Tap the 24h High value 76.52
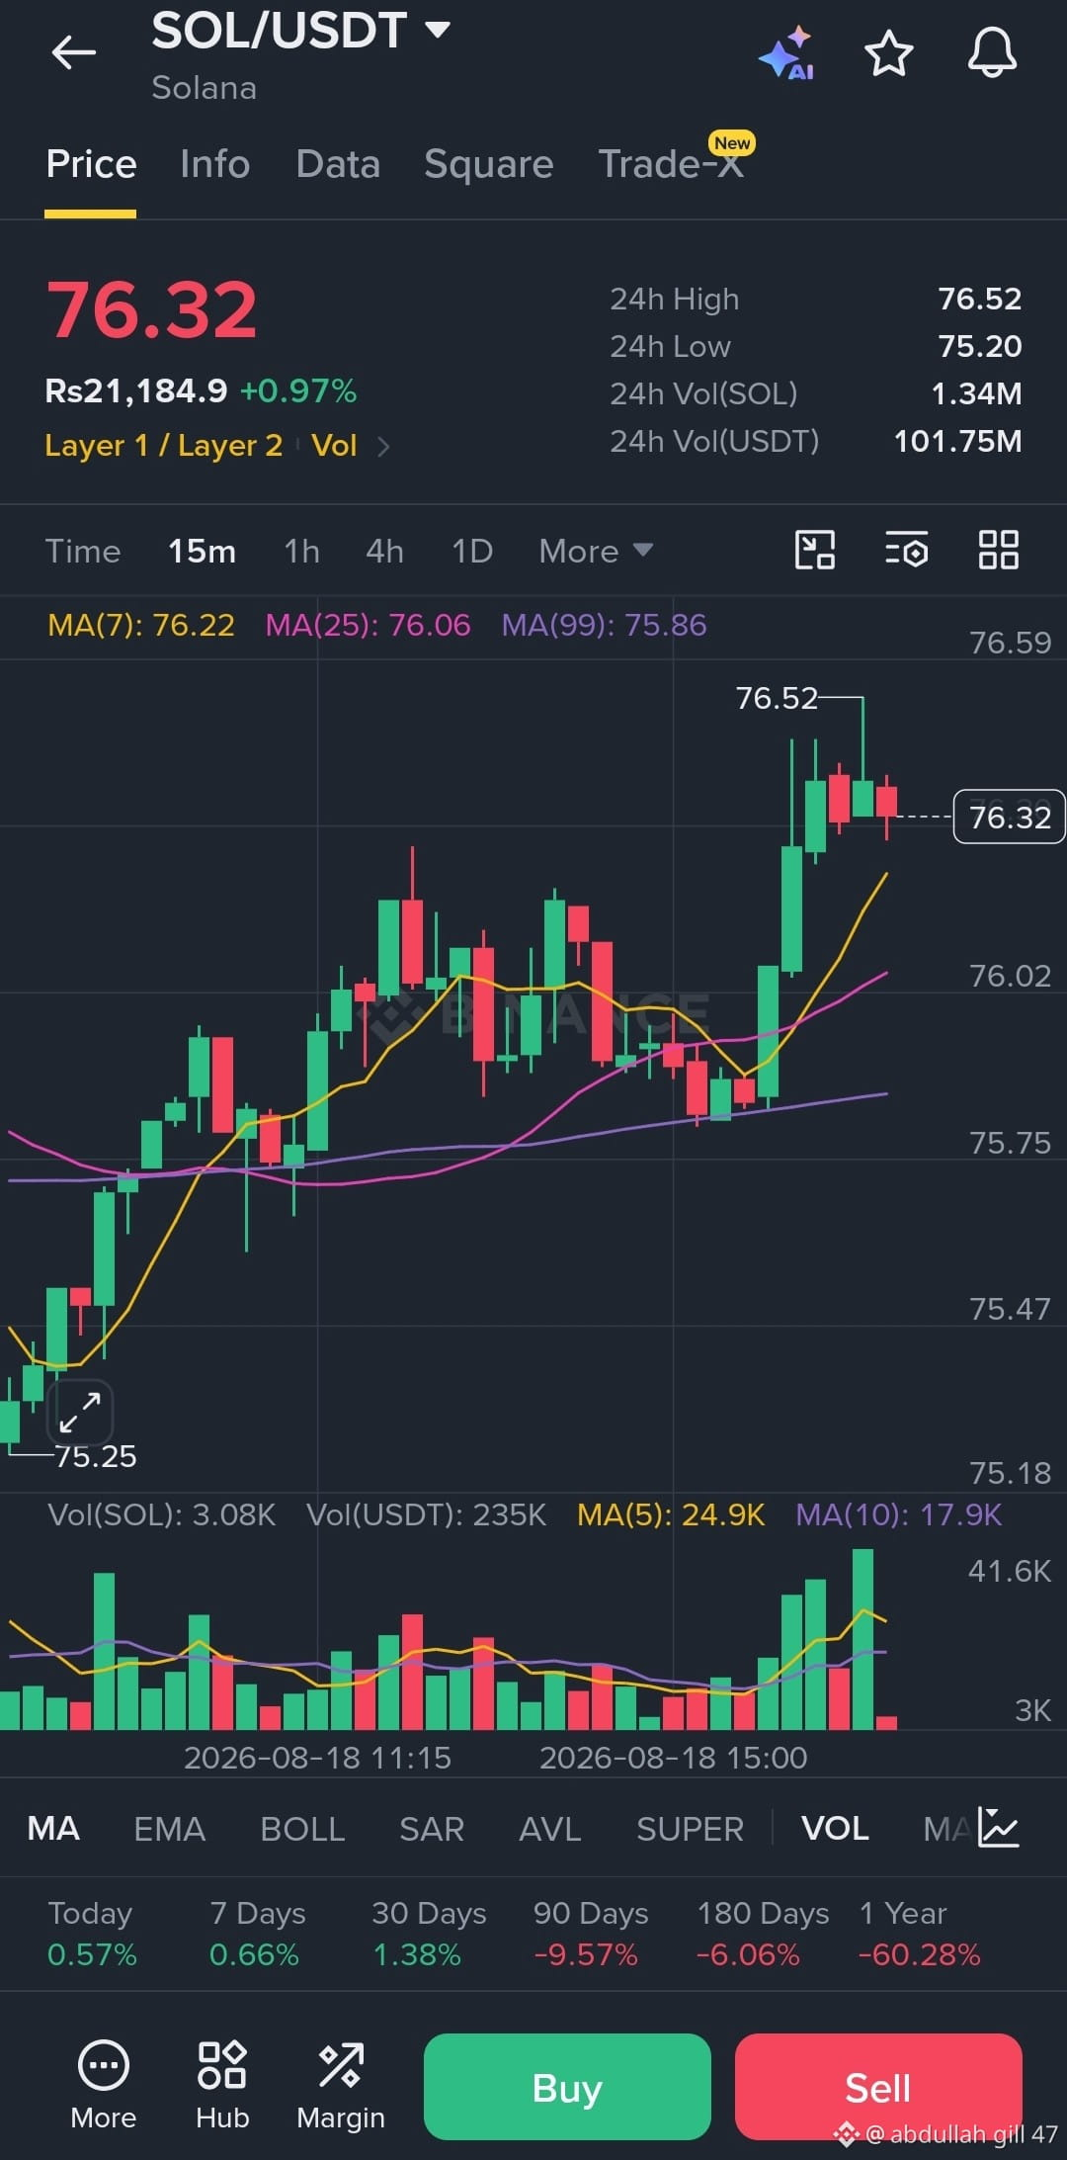This screenshot has width=1067, height=2160. [979, 299]
